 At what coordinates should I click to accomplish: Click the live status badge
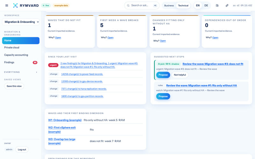click(46, 5)
